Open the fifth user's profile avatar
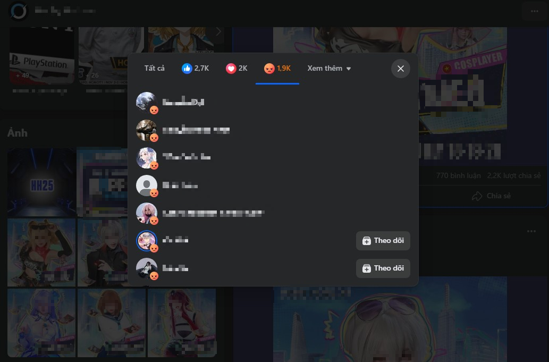Image resolution: width=549 pixels, height=362 pixels. (147, 213)
